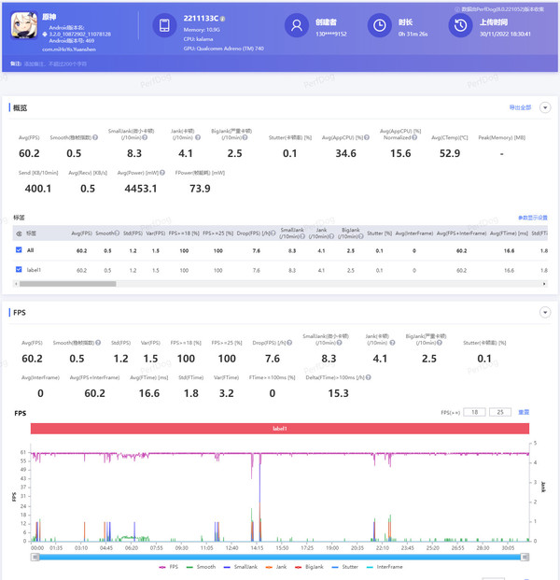Click the upload time history icon
The image size is (560, 580).
click(x=459, y=27)
